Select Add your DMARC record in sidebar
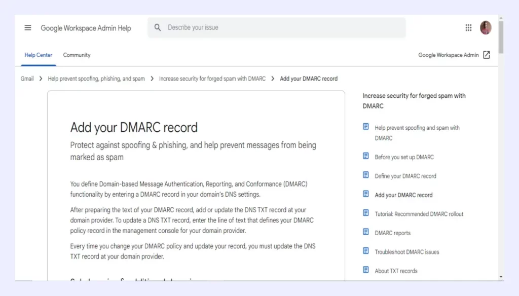 tap(403, 195)
